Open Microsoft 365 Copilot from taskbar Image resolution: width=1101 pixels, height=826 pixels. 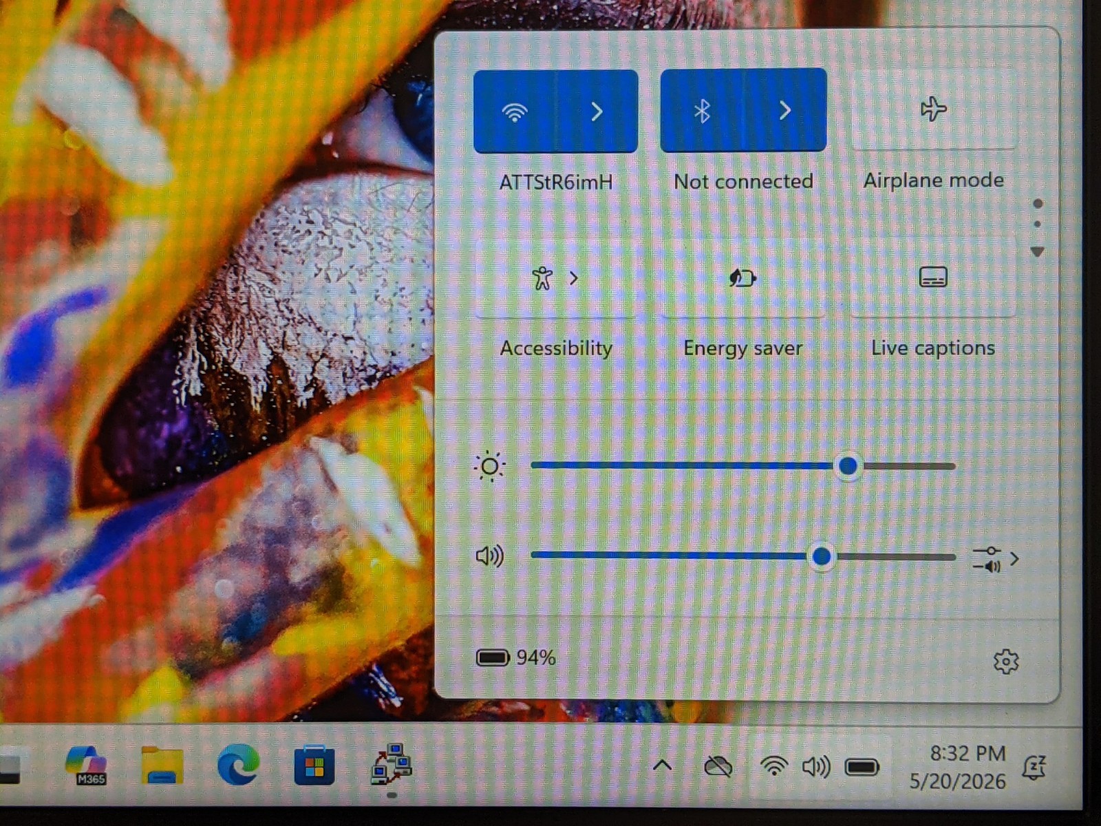[x=87, y=765]
